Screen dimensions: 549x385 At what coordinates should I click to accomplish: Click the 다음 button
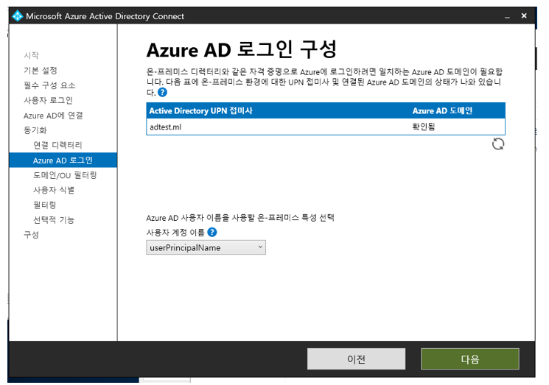(x=470, y=358)
